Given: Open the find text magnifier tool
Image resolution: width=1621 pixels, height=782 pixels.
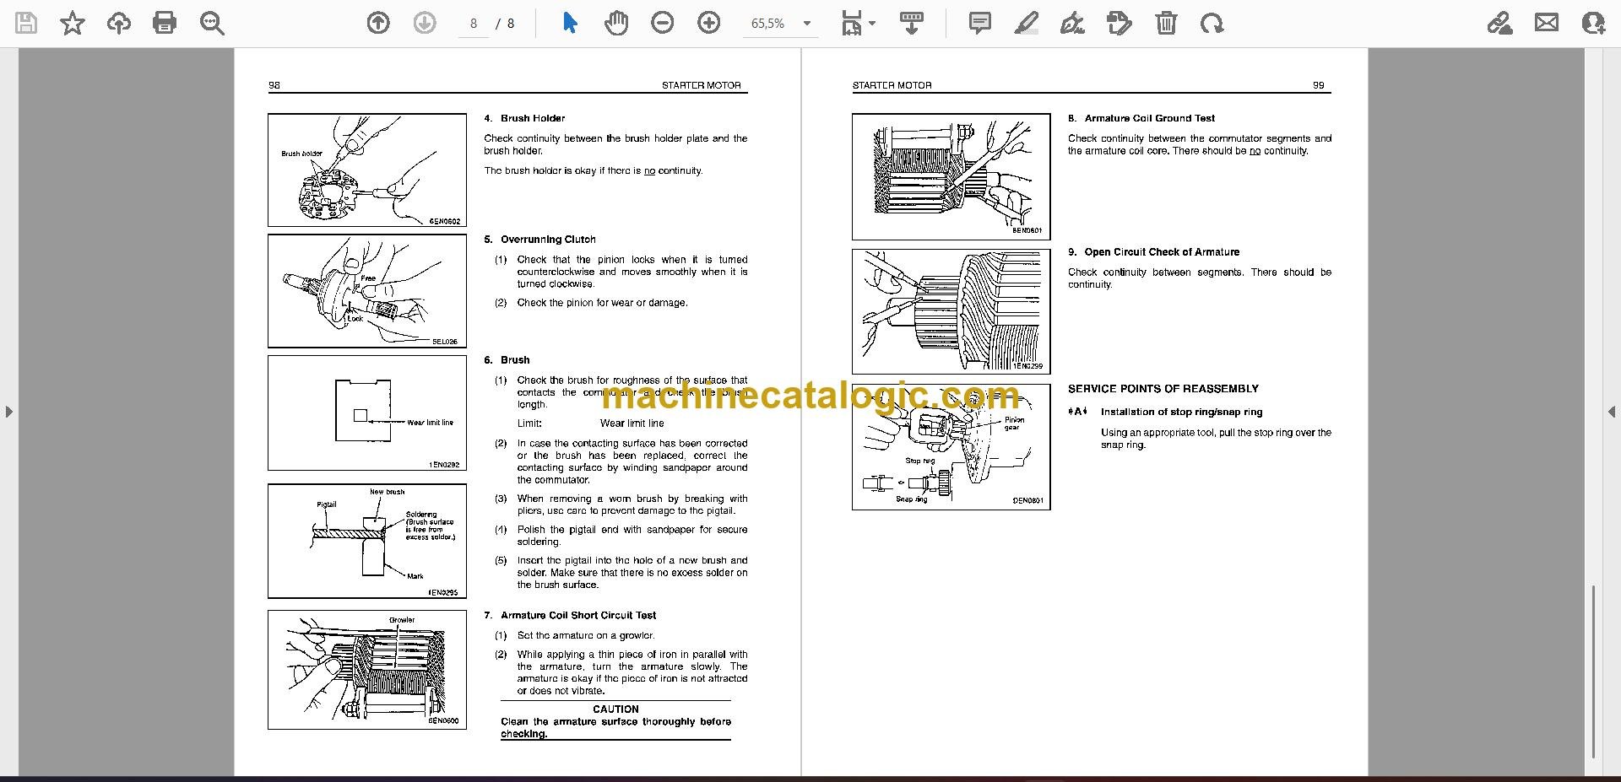Looking at the screenshot, I should click(x=212, y=24).
